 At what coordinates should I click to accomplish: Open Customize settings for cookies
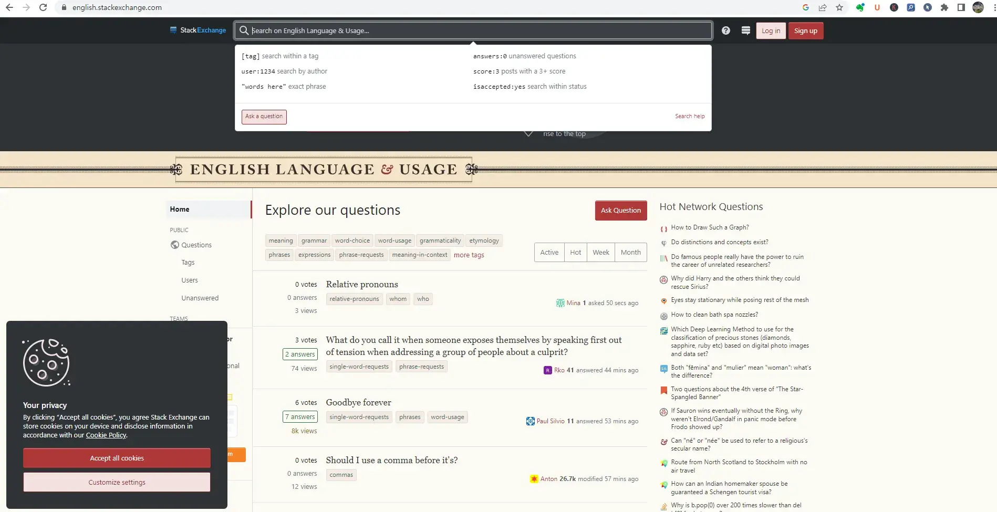tap(117, 482)
